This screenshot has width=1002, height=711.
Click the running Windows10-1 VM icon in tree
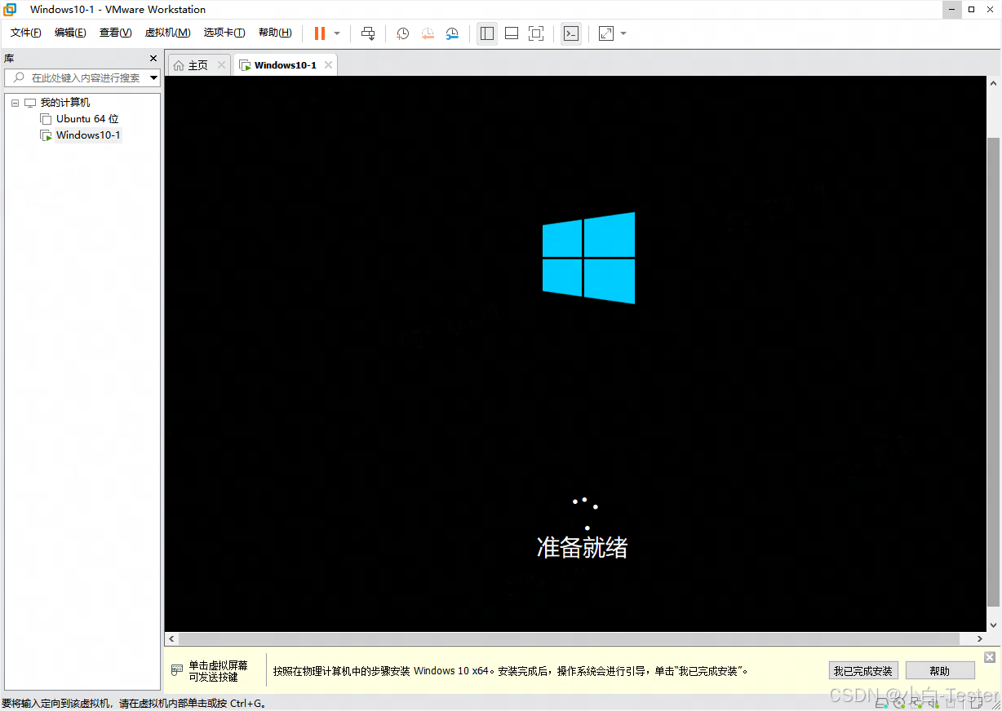click(x=46, y=135)
